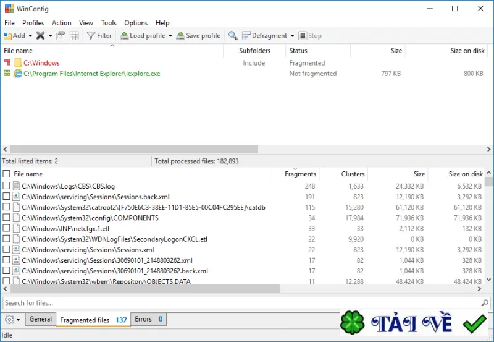
Task: Click Save profile in the toolbar
Action: [x=198, y=36]
